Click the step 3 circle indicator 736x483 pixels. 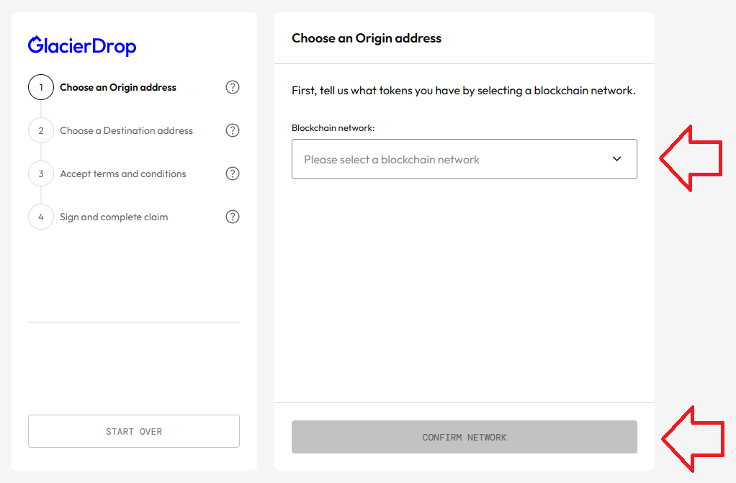click(x=41, y=173)
